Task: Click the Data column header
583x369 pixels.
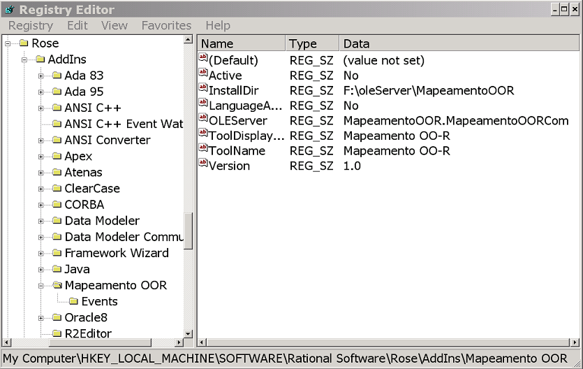Action: (x=459, y=43)
